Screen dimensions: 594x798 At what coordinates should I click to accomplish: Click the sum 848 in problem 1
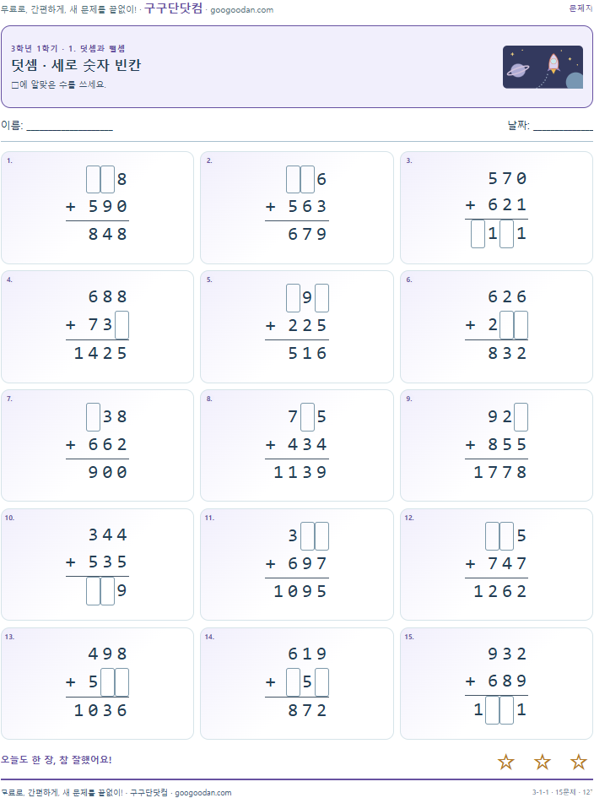(x=107, y=234)
